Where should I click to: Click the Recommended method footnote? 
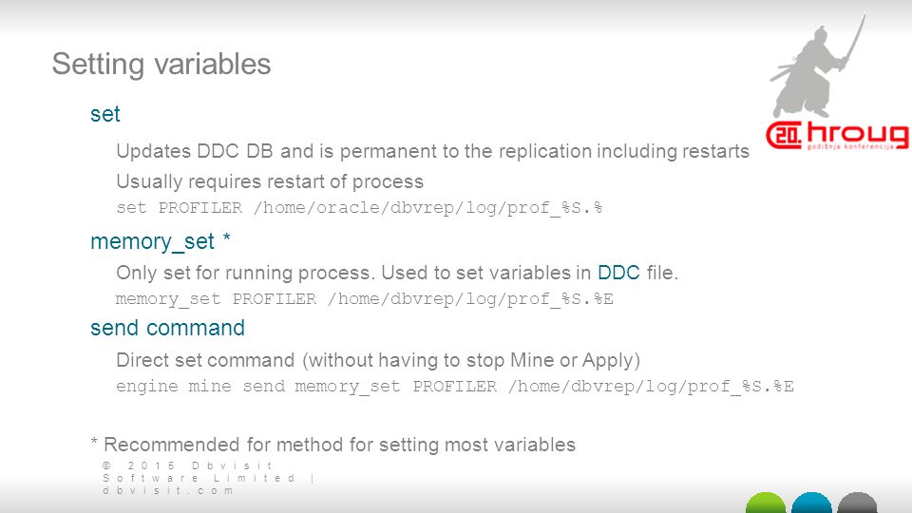(x=333, y=445)
